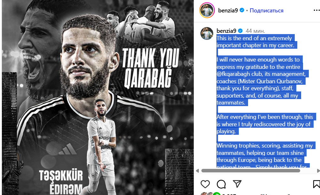Screen dimensions: 320x195
Task: Click the verified badge next to caption username
Action: pyautogui.click(x=240, y=31)
